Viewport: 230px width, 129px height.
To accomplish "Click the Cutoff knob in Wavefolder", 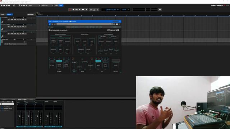I will click(x=88, y=50).
